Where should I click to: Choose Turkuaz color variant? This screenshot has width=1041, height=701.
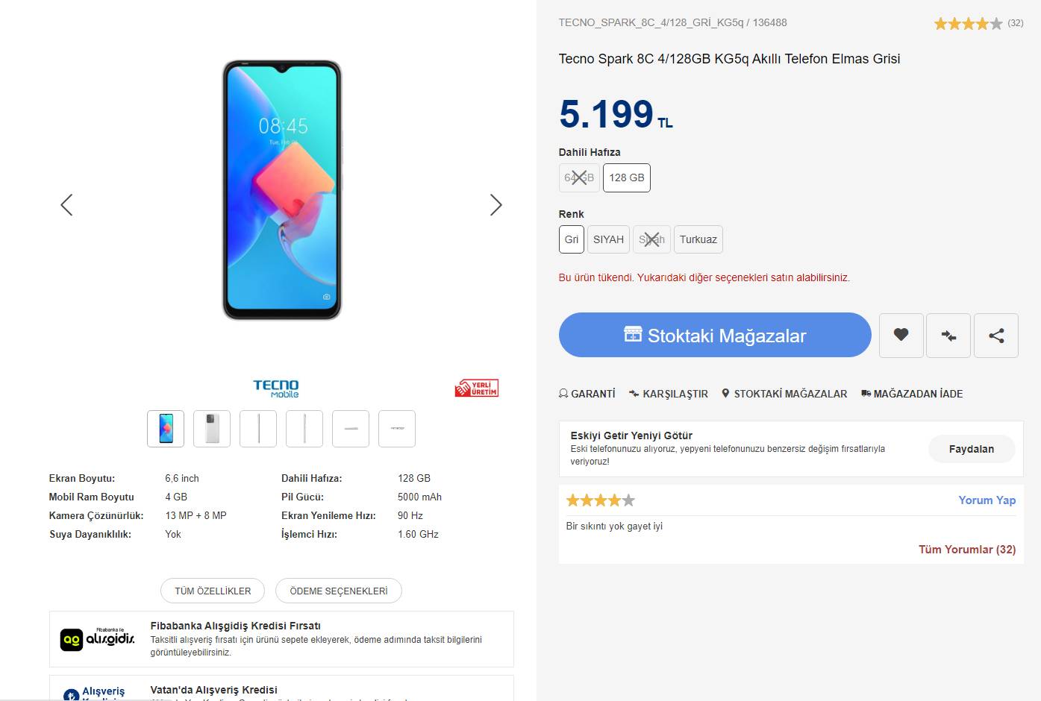[698, 239]
